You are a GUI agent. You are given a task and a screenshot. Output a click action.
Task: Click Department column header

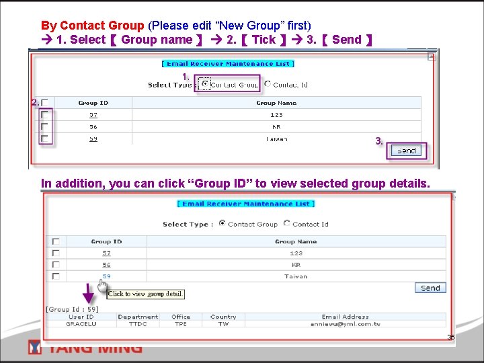click(138, 317)
